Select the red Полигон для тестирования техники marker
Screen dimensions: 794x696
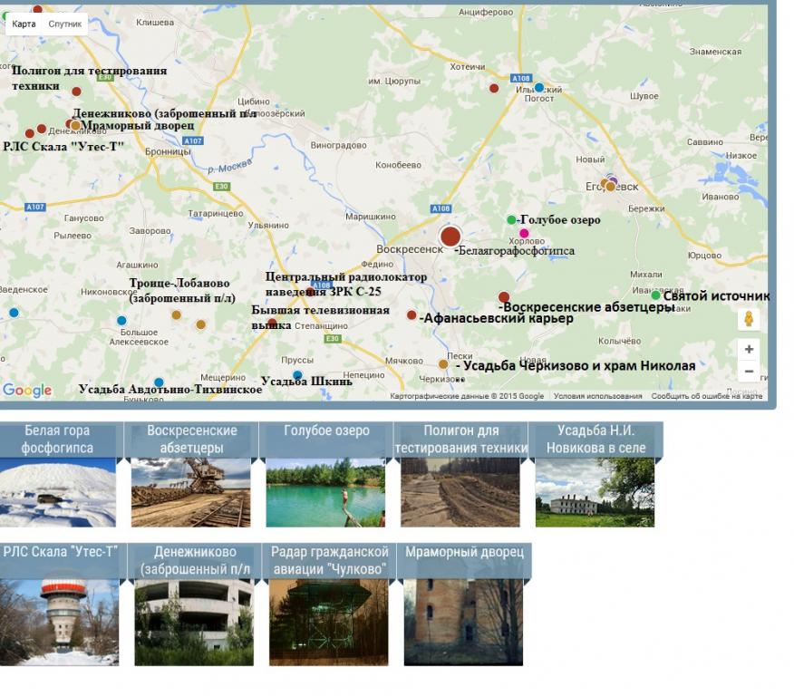tap(76, 92)
